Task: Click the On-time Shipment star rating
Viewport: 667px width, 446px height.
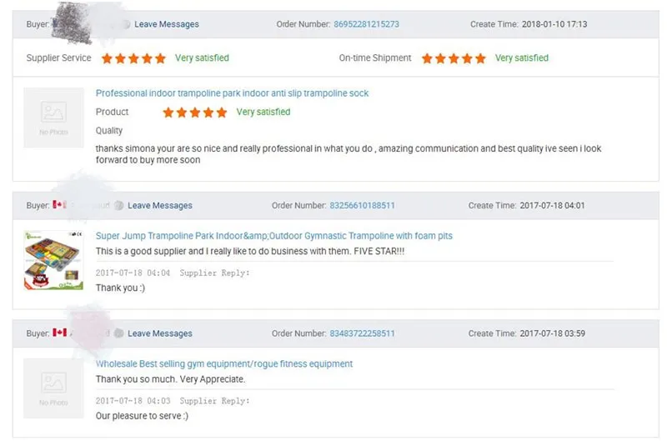Action: tap(454, 58)
